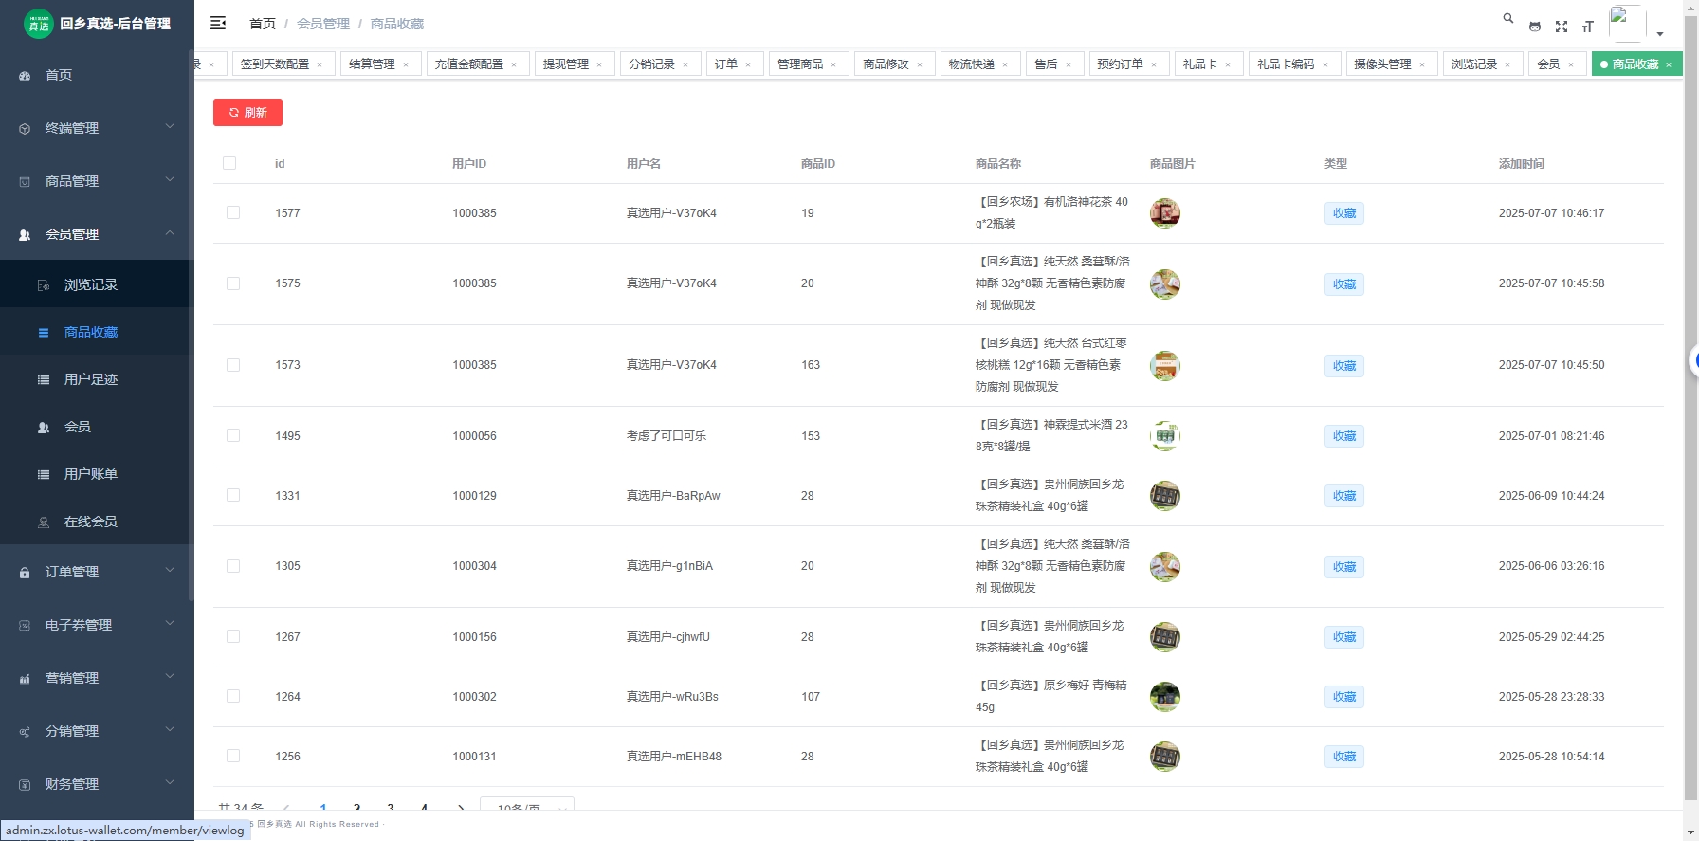Select the checkbox for row 1264

233,696
